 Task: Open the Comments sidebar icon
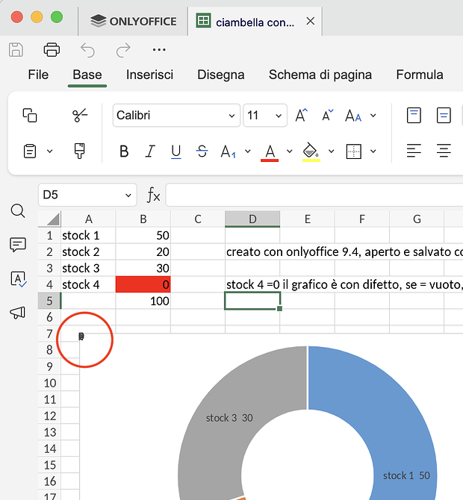(18, 245)
